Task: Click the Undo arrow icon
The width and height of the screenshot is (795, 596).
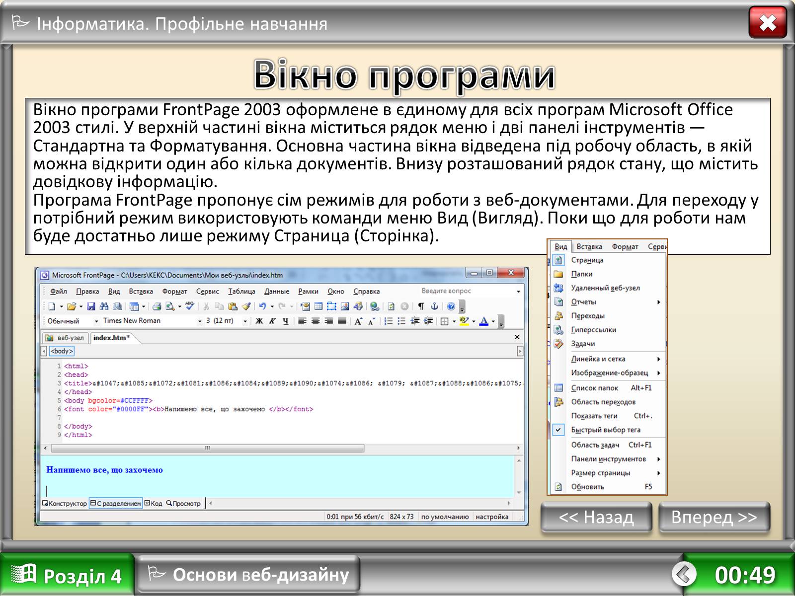Action: tap(262, 306)
